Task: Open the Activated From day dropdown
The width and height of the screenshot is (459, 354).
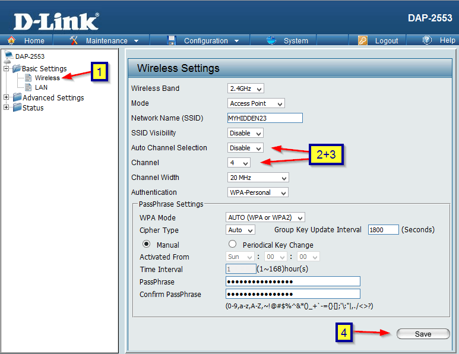Action: (x=240, y=257)
